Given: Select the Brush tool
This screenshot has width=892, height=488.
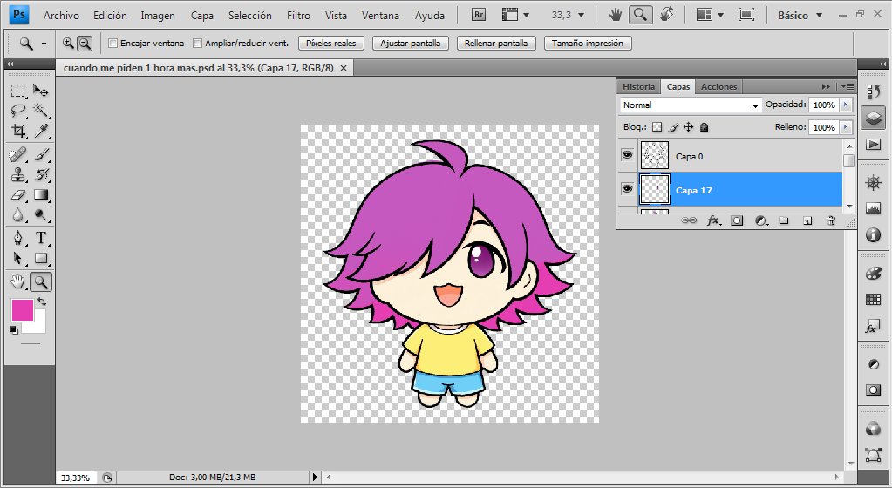Looking at the screenshot, I should click(40, 154).
